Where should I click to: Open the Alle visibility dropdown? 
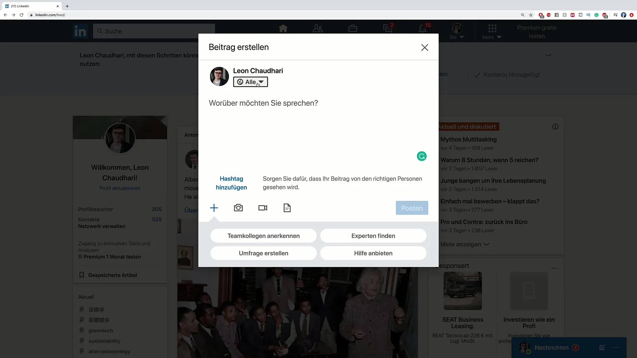(x=250, y=82)
